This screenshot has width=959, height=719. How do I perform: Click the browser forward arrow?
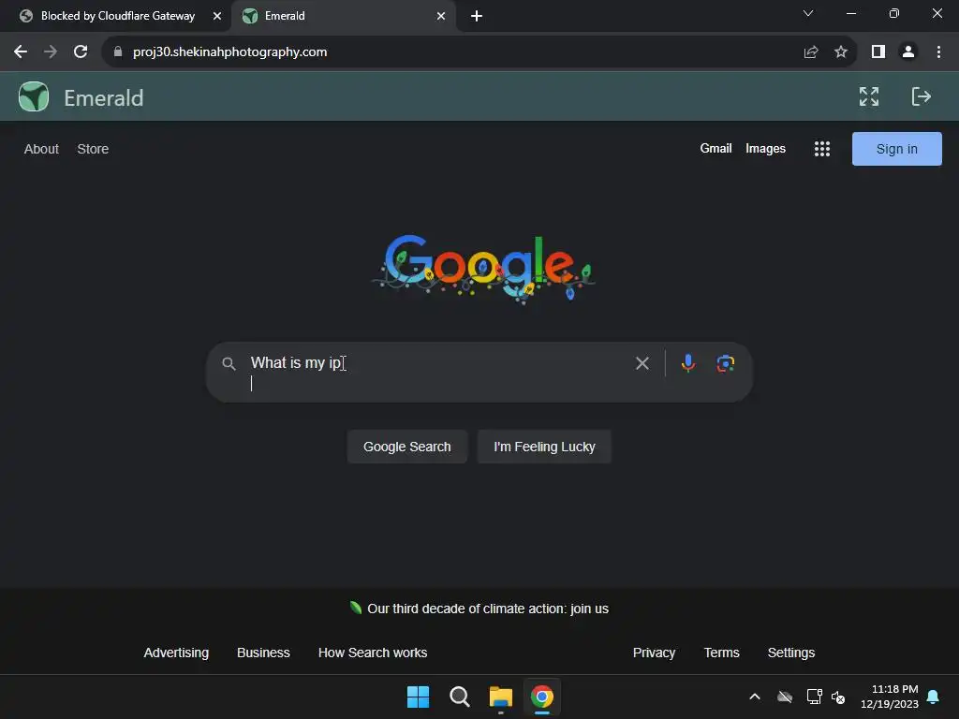point(51,52)
